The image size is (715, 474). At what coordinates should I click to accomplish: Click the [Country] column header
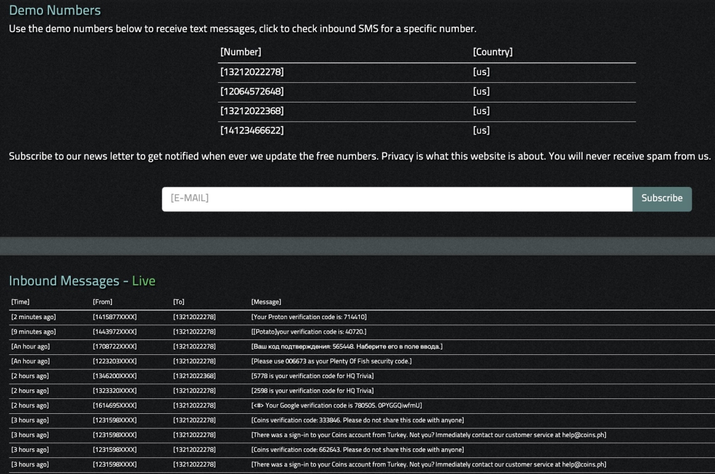493,52
